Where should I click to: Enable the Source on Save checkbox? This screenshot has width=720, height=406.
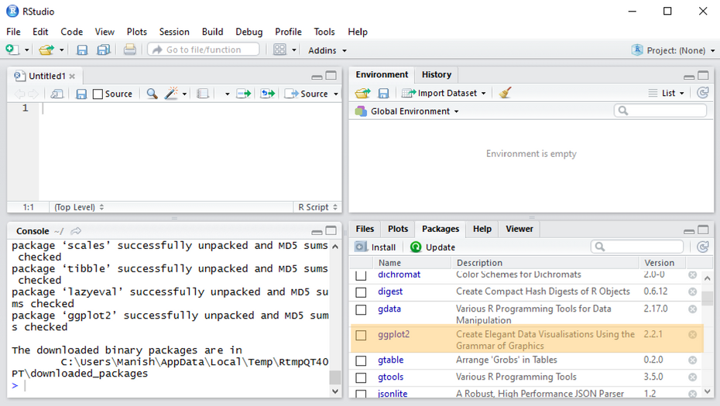[98, 94]
